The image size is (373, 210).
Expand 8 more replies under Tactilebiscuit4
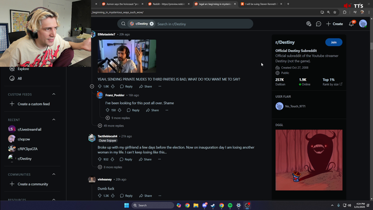[x=110, y=167]
